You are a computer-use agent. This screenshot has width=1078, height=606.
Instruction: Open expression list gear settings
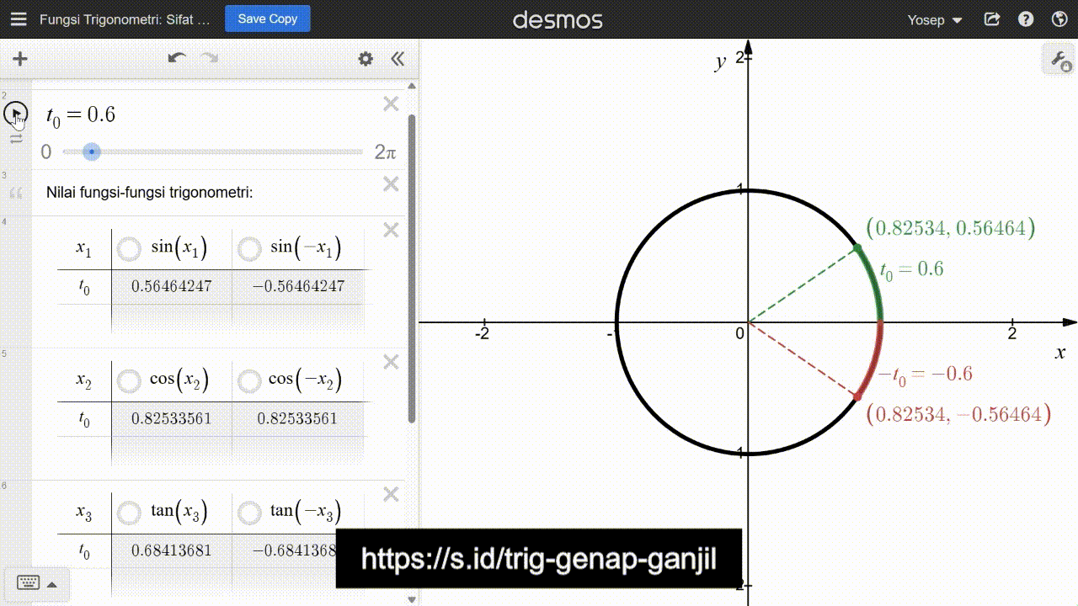click(x=366, y=59)
